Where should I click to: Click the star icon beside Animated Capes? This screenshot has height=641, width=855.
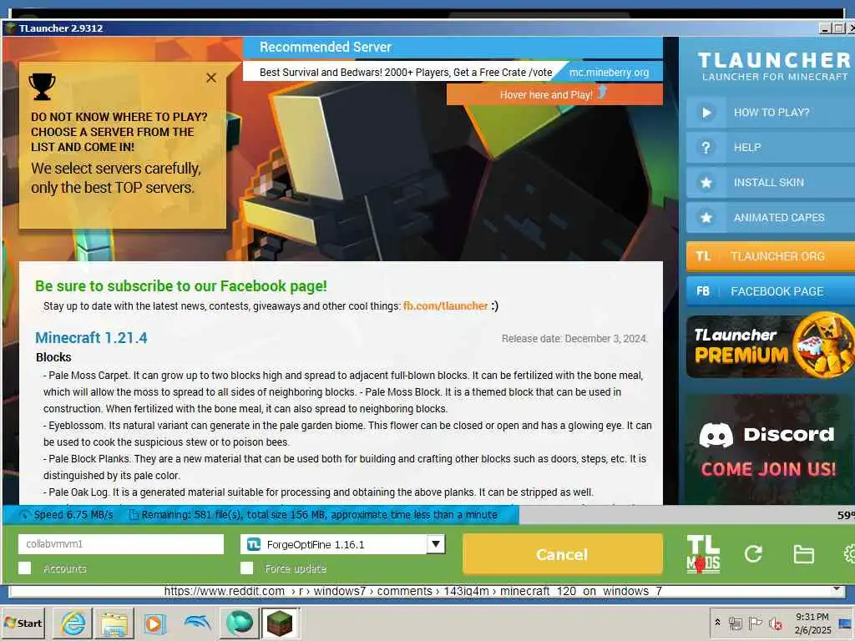(706, 218)
